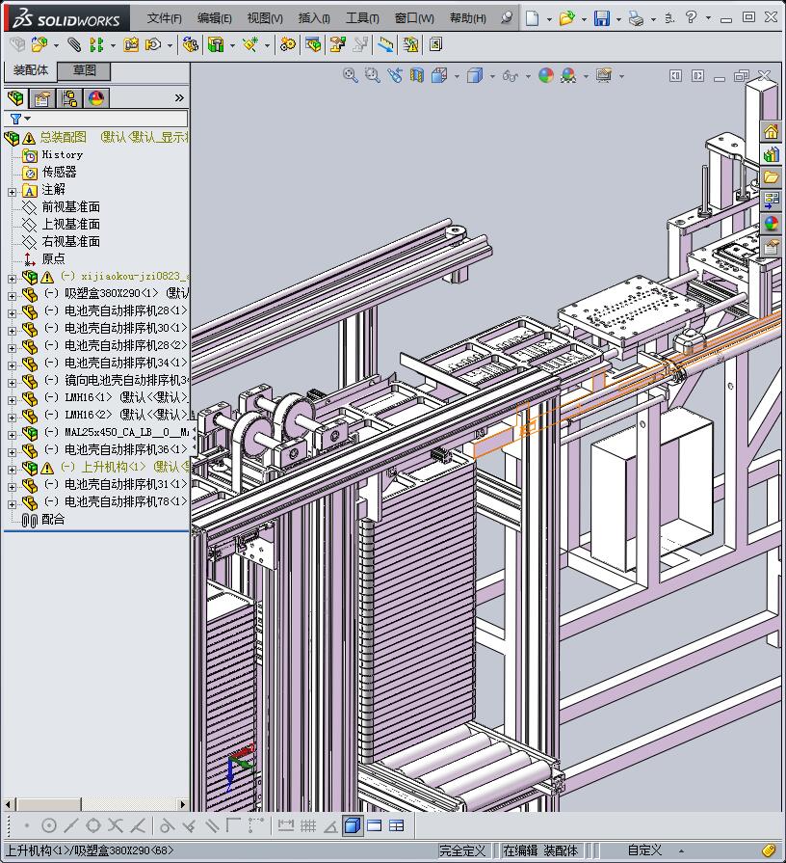
Task: Toggle the hide/show items eyeglasses icon
Action: pos(510,75)
